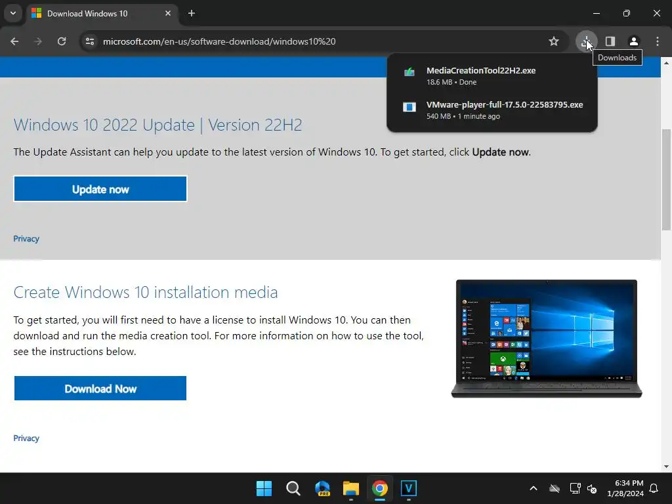Open the tab search dropdown arrow
Screen dimensions: 672x504
pyautogui.click(x=13, y=13)
